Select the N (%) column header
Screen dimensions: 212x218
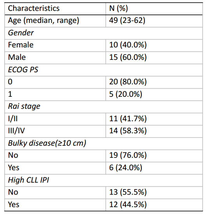pyautogui.click(x=118, y=8)
